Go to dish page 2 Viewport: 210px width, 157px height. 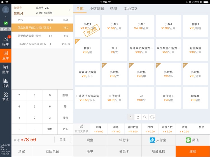coord(138,117)
